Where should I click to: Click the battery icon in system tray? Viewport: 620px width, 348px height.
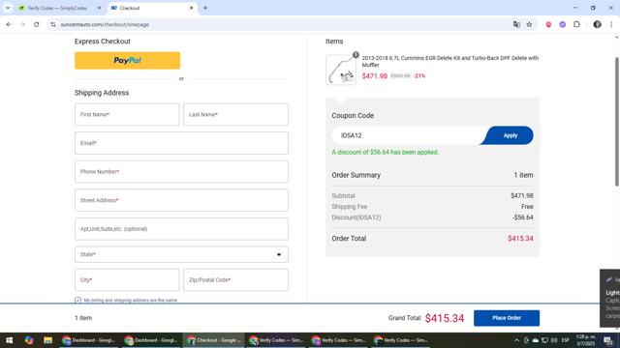click(x=526, y=340)
